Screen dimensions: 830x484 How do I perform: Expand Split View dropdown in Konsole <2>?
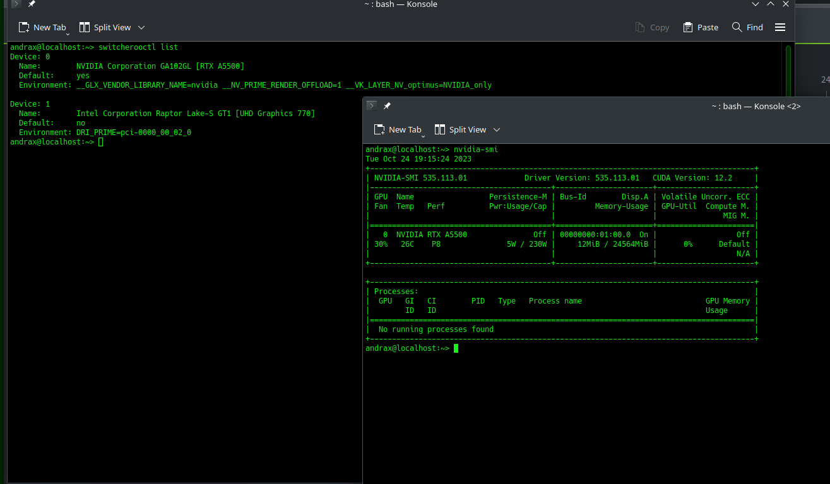[x=497, y=129]
